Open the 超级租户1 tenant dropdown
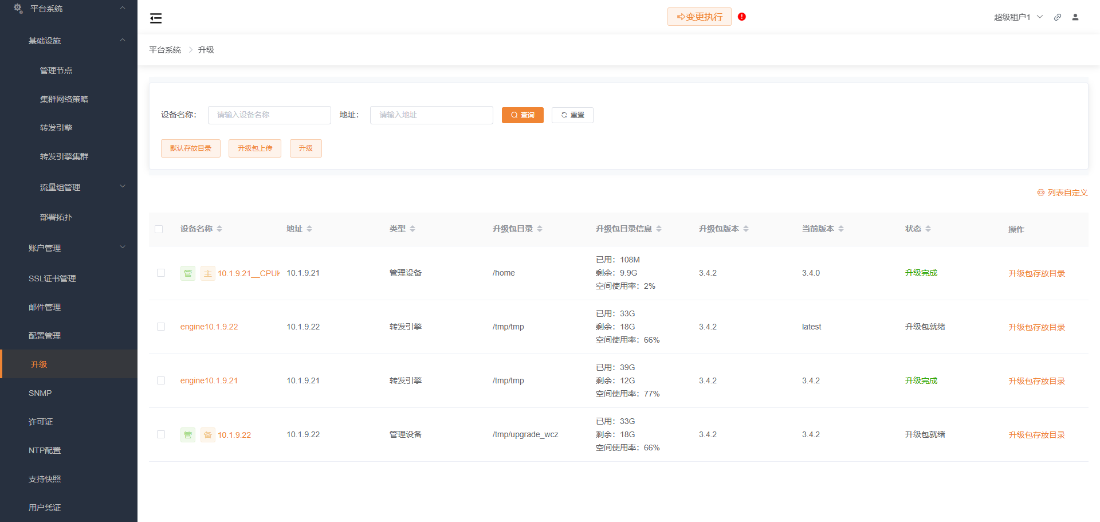The image size is (1100, 522). pyautogui.click(x=1018, y=17)
